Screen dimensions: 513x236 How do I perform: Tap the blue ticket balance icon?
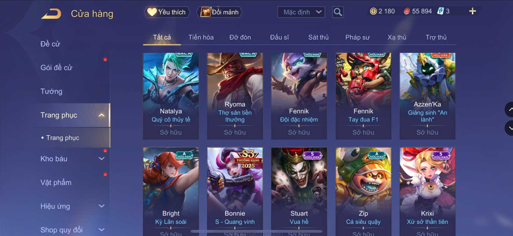tap(440, 11)
